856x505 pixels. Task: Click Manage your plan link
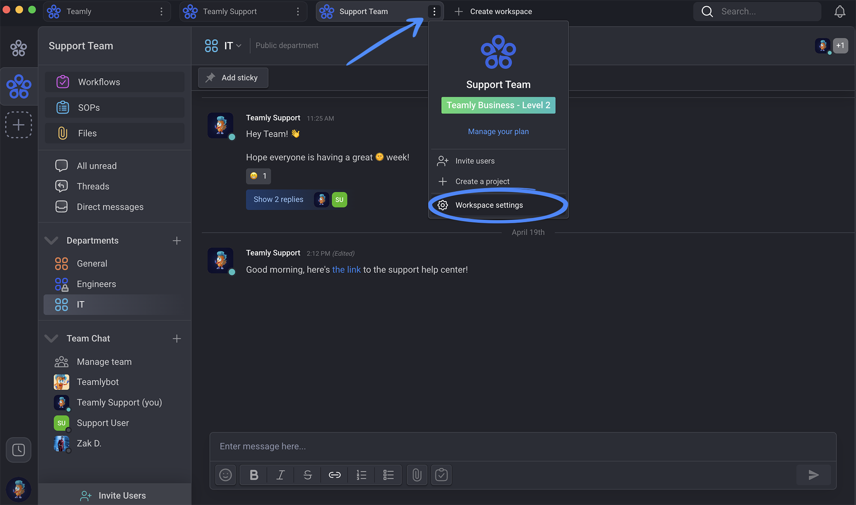click(x=498, y=132)
